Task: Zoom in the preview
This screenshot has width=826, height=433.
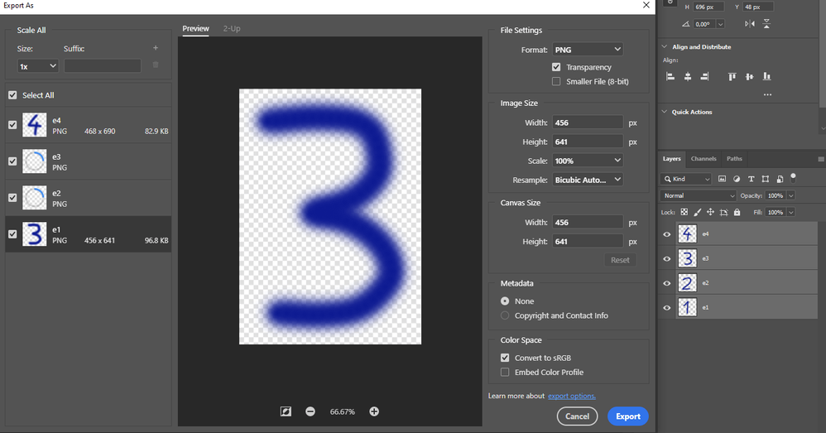Action: (x=374, y=411)
